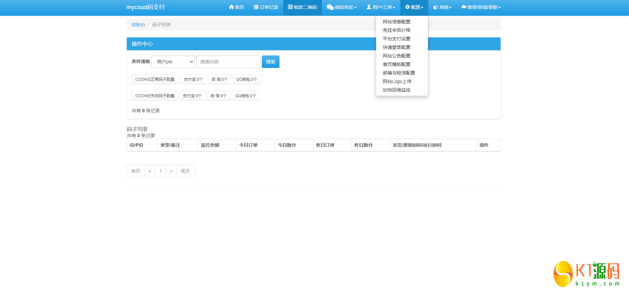
Task: Expand the 用户/工单 dropdown caret
Action: click(x=394, y=8)
